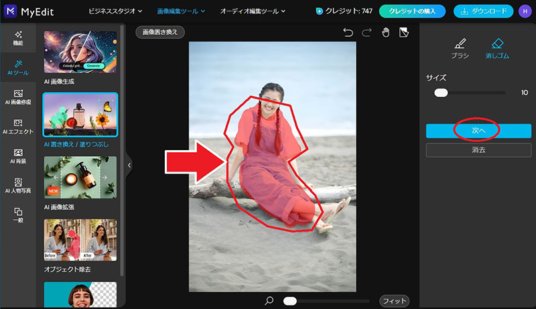Viewport: 536px width, 309px height.
Task: Select the 消しゴム eraser tool
Action: pyautogui.click(x=496, y=49)
